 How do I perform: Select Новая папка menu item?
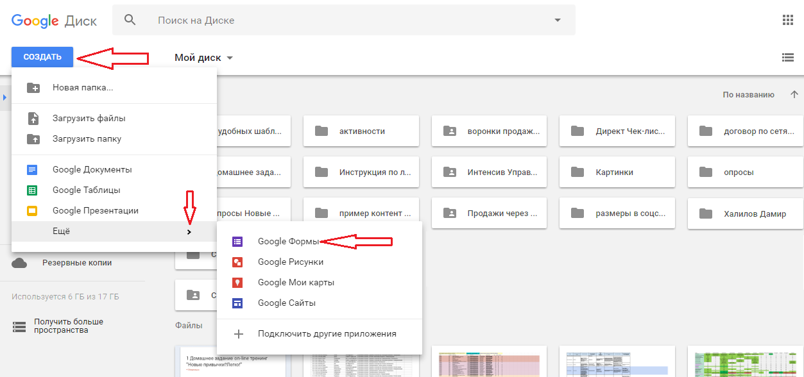click(83, 88)
